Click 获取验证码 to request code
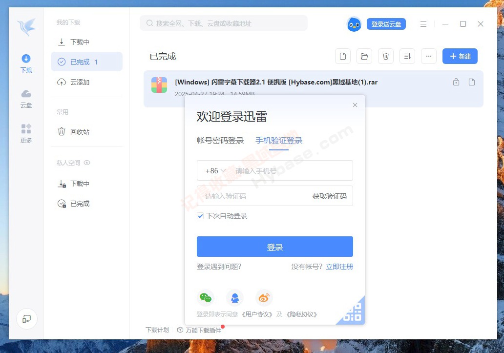The height and width of the screenshot is (353, 504). point(330,196)
